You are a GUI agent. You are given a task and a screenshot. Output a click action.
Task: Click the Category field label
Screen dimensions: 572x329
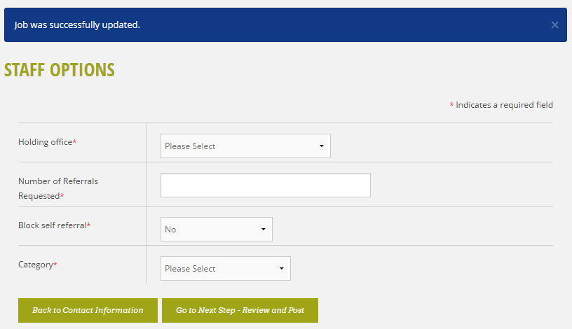point(35,265)
